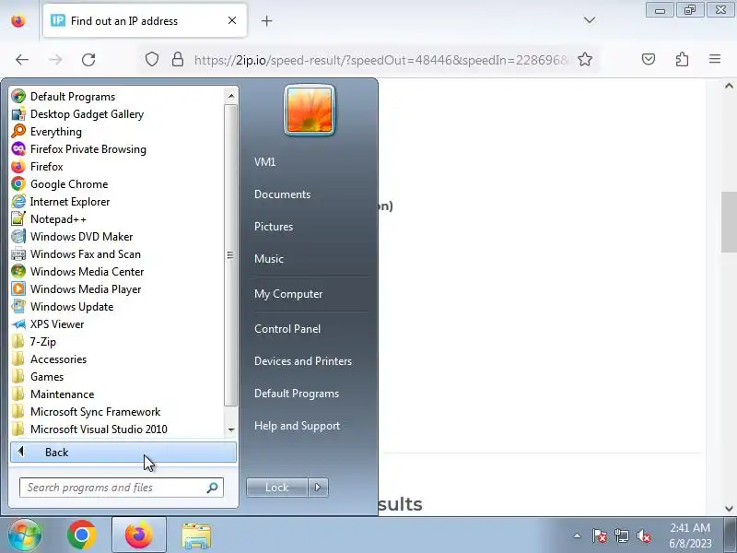
Task: Show hidden tray icons
Action: pyautogui.click(x=578, y=535)
